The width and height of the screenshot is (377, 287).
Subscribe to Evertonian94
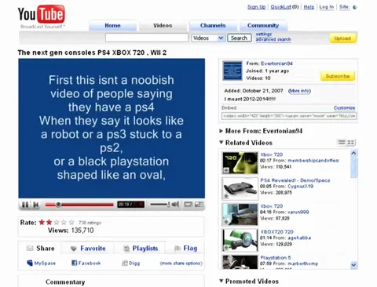coord(338,76)
